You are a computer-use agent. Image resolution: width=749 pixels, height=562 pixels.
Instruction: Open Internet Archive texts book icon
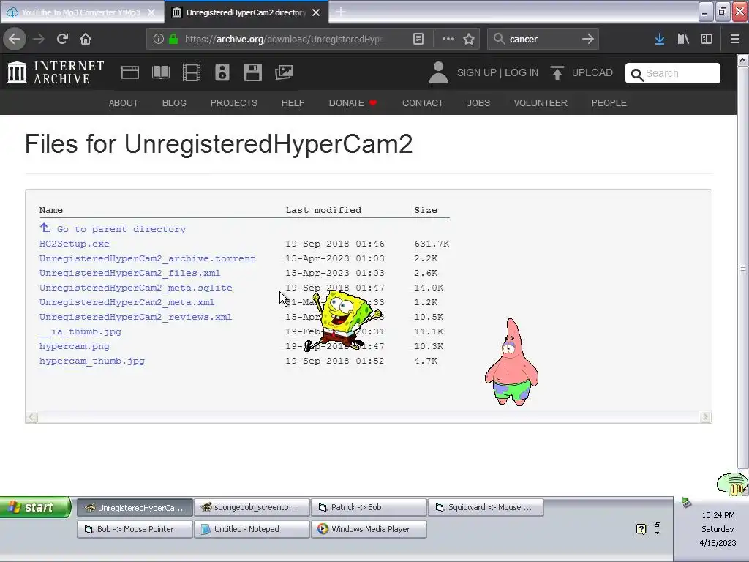[161, 72]
